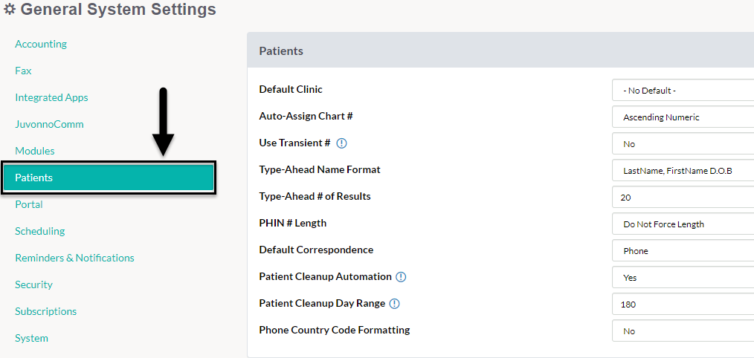
Task: Open the Default Clinic dropdown
Action: 683,91
